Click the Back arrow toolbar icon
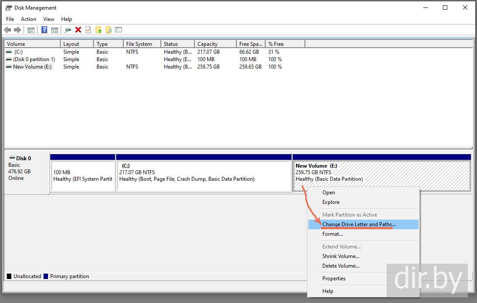 click(x=7, y=30)
